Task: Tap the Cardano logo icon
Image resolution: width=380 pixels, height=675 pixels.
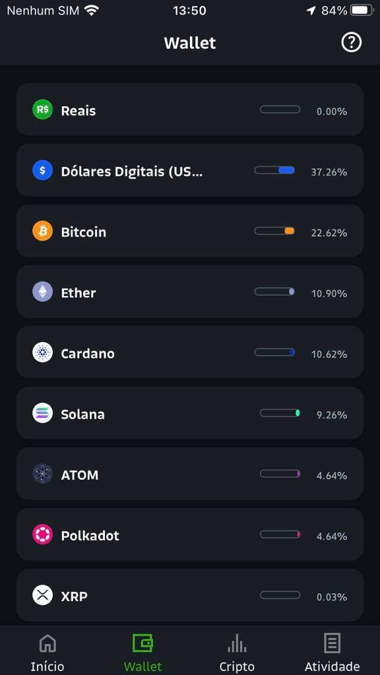Action: (43, 352)
